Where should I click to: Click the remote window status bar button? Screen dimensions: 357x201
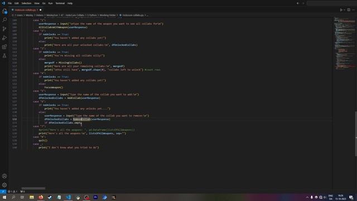click(x=3, y=192)
